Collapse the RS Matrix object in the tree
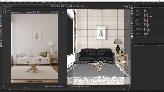The width and height of the screenshot is (164, 92). pos(134,19)
